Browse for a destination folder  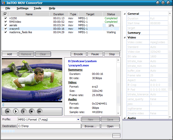point(91,126)
